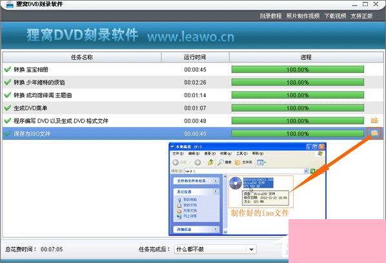Expand the explorer address bar dropdown arrow
Image resolution: width=386 pixels, height=263 pixels.
306,171
